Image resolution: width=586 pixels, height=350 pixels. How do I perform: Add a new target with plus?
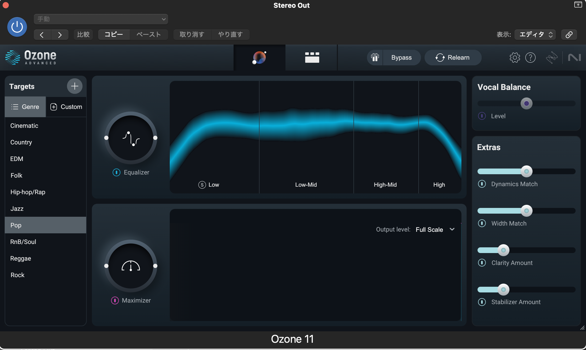pos(75,86)
